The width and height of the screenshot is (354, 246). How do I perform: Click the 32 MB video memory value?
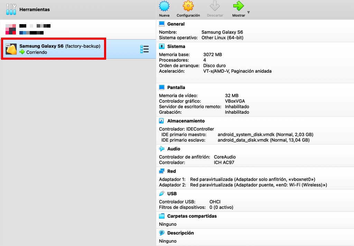coord(232,96)
